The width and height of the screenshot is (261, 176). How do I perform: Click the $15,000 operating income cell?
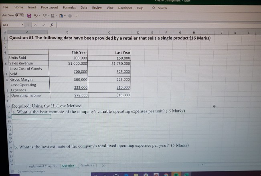109,95
